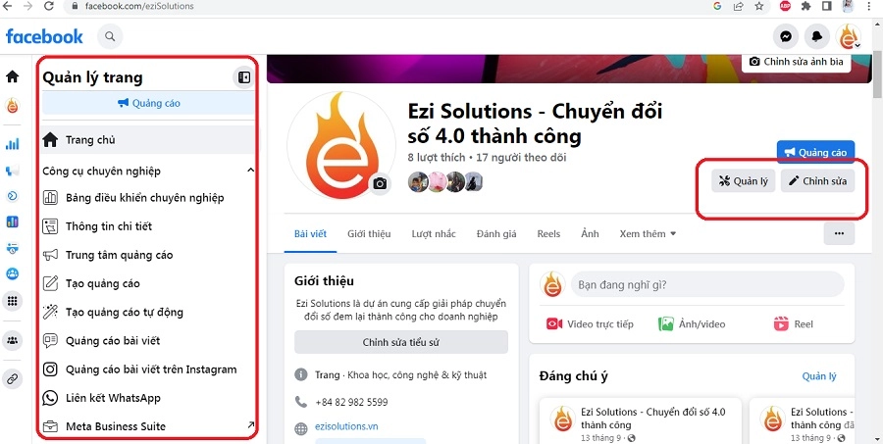Expand the Xem thêm tab dropdown
Image resolution: width=883 pixels, height=444 pixels.
point(648,233)
